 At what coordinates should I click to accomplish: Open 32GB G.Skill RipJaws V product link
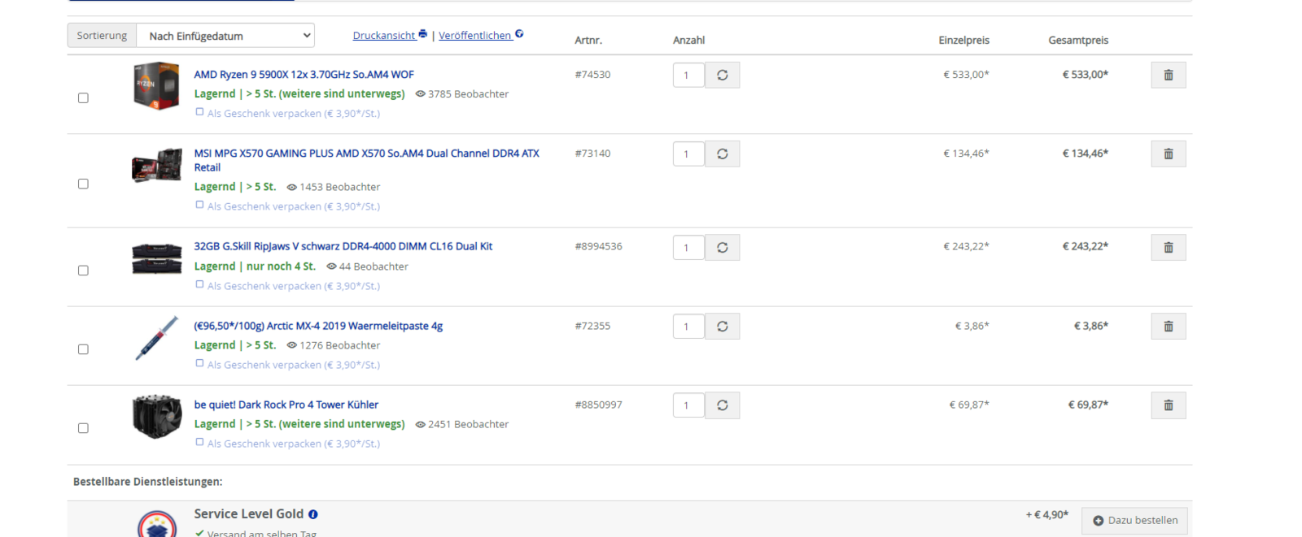click(x=343, y=246)
